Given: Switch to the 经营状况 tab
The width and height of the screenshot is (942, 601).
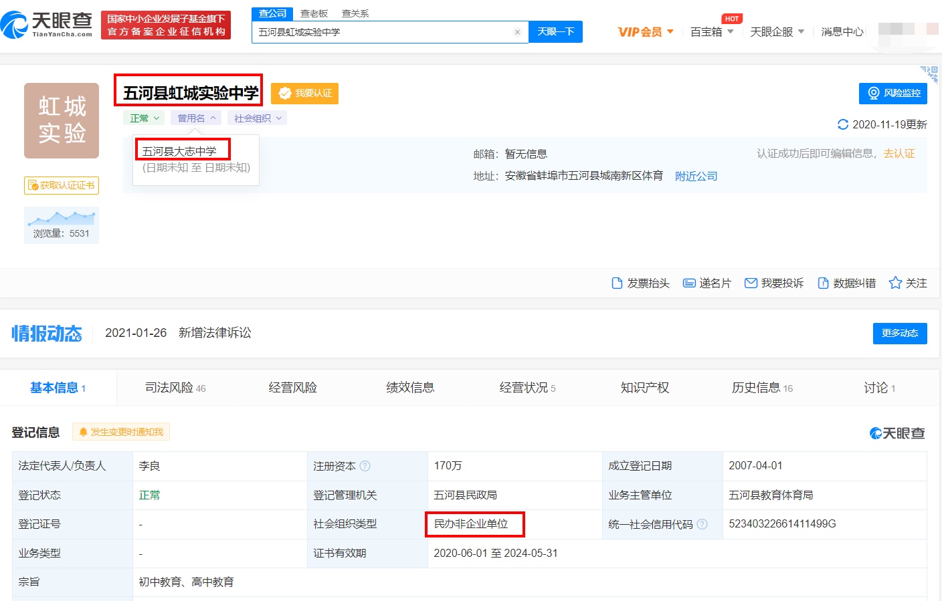Looking at the screenshot, I should tap(527, 388).
